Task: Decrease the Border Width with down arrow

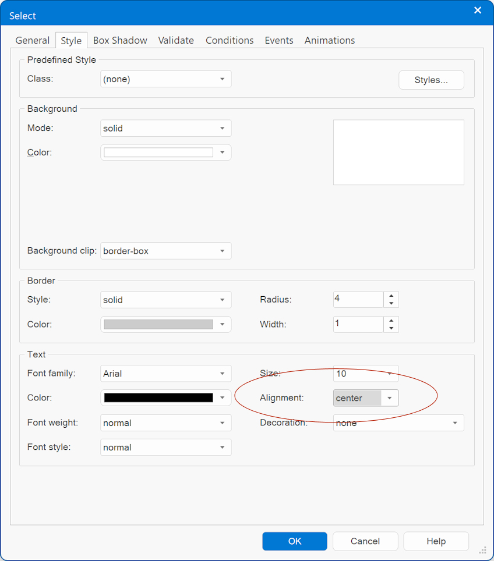Action: [391, 328]
